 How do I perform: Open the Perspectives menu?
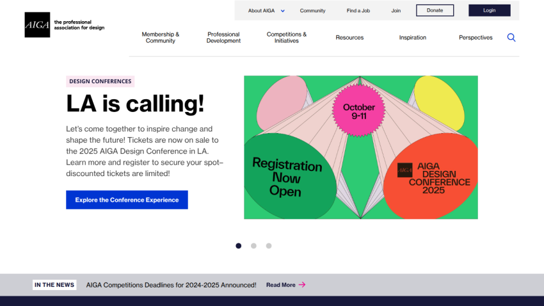[x=476, y=38]
